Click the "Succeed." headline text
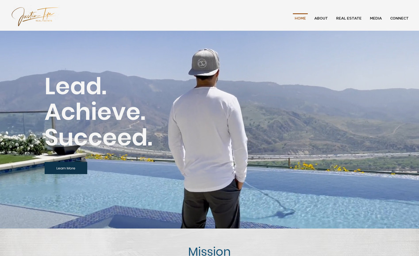This screenshot has height=256, width=419. (x=98, y=137)
